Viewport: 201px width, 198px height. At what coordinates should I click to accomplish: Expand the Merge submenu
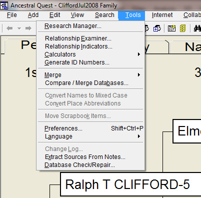tap(90, 75)
